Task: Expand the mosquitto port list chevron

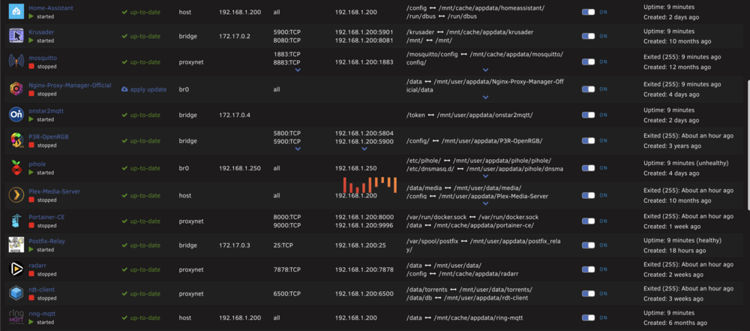Action: 298,70
